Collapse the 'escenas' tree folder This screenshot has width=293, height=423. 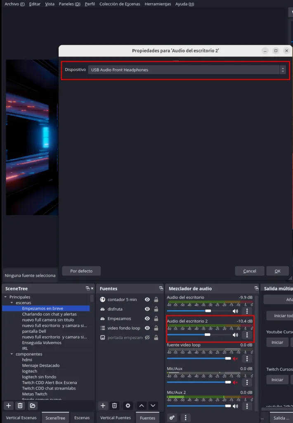click(x=12, y=303)
